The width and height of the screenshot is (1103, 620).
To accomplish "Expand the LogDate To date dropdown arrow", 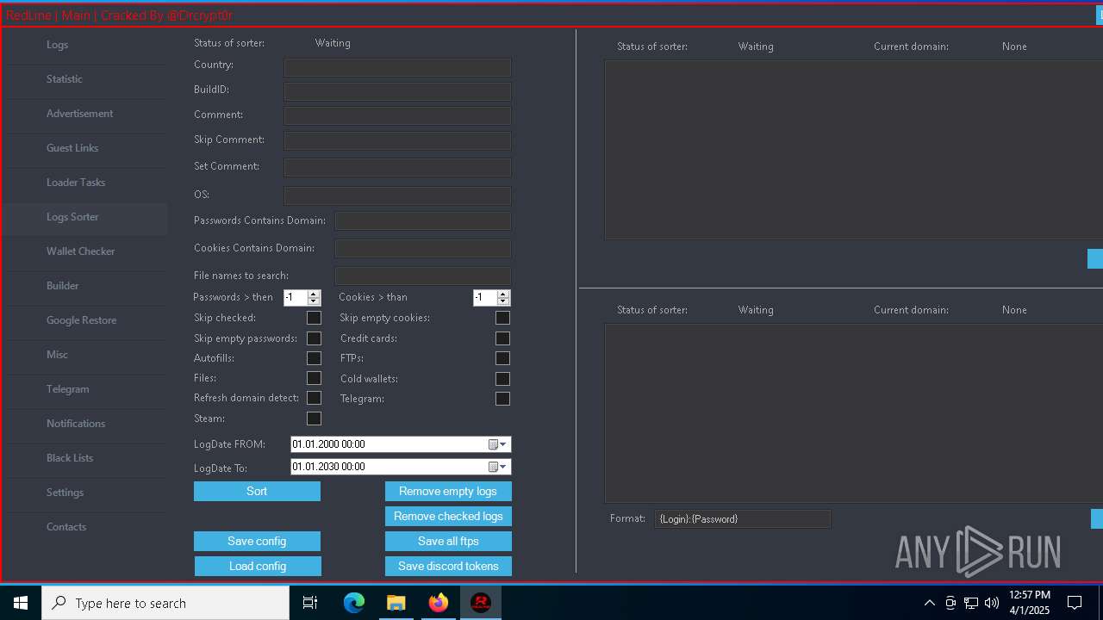I will point(504,467).
